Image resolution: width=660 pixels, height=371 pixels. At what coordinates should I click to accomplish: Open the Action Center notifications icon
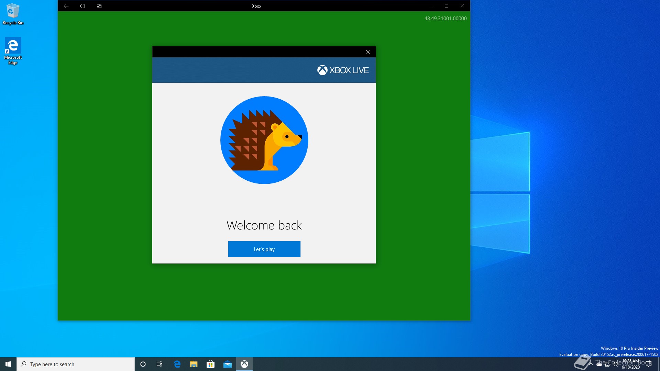pos(649,364)
